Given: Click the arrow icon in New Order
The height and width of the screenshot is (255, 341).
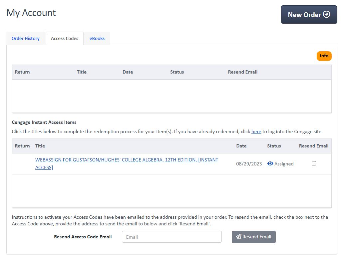Looking at the screenshot, I should coord(327,14).
